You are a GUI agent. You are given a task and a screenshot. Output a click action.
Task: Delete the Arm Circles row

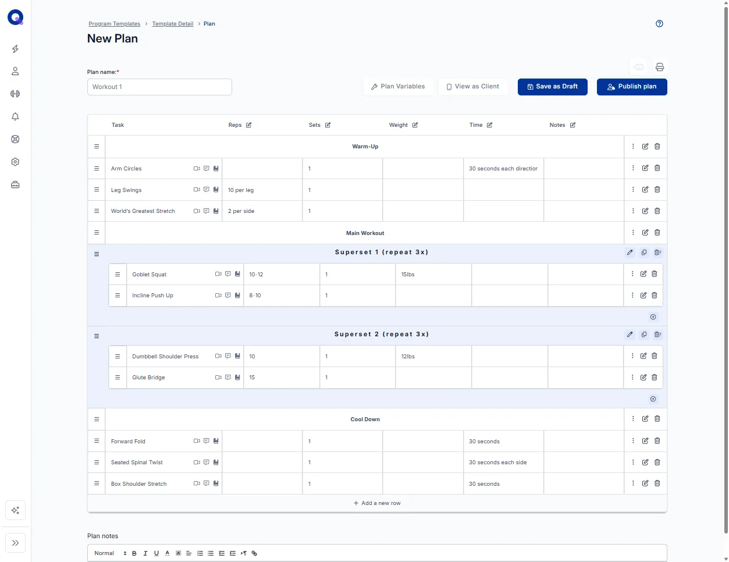tap(657, 168)
